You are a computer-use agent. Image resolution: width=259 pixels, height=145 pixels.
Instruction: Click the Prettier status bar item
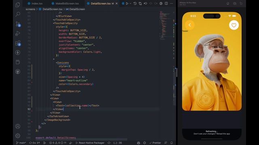pyautogui.click(x=155, y=143)
